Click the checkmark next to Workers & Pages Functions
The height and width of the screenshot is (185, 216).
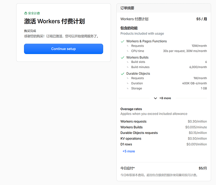[x=123, y=41]
